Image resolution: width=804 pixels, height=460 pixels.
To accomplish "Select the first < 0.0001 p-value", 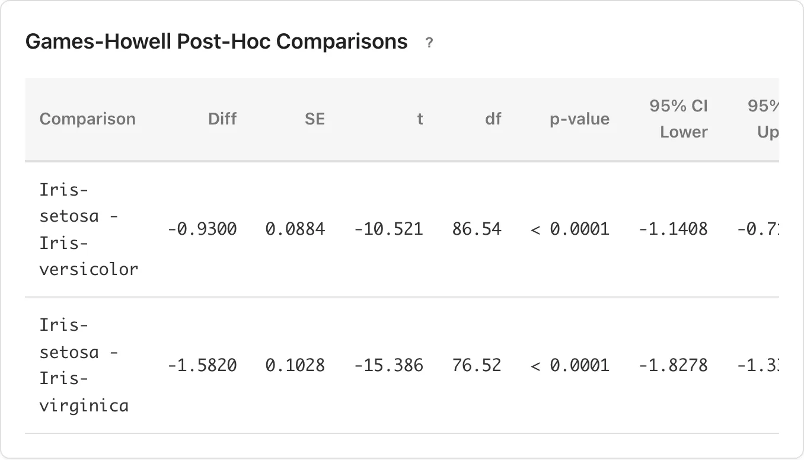I will pos(569,229).
